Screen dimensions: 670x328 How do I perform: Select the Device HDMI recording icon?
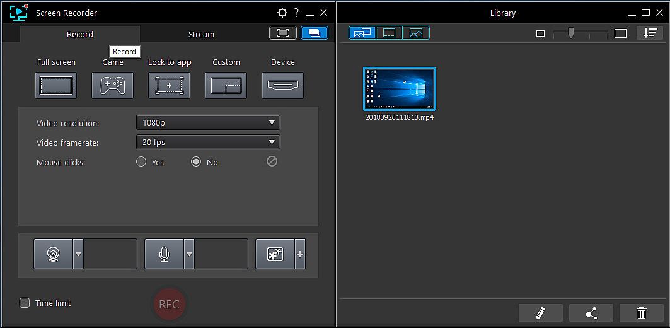click(x=282, y=86)
